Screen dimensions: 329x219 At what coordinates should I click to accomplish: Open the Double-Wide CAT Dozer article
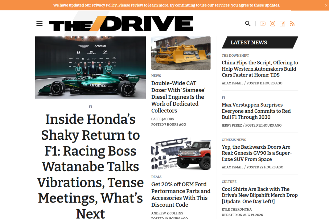pyautogui.click(x=178, y=97)
